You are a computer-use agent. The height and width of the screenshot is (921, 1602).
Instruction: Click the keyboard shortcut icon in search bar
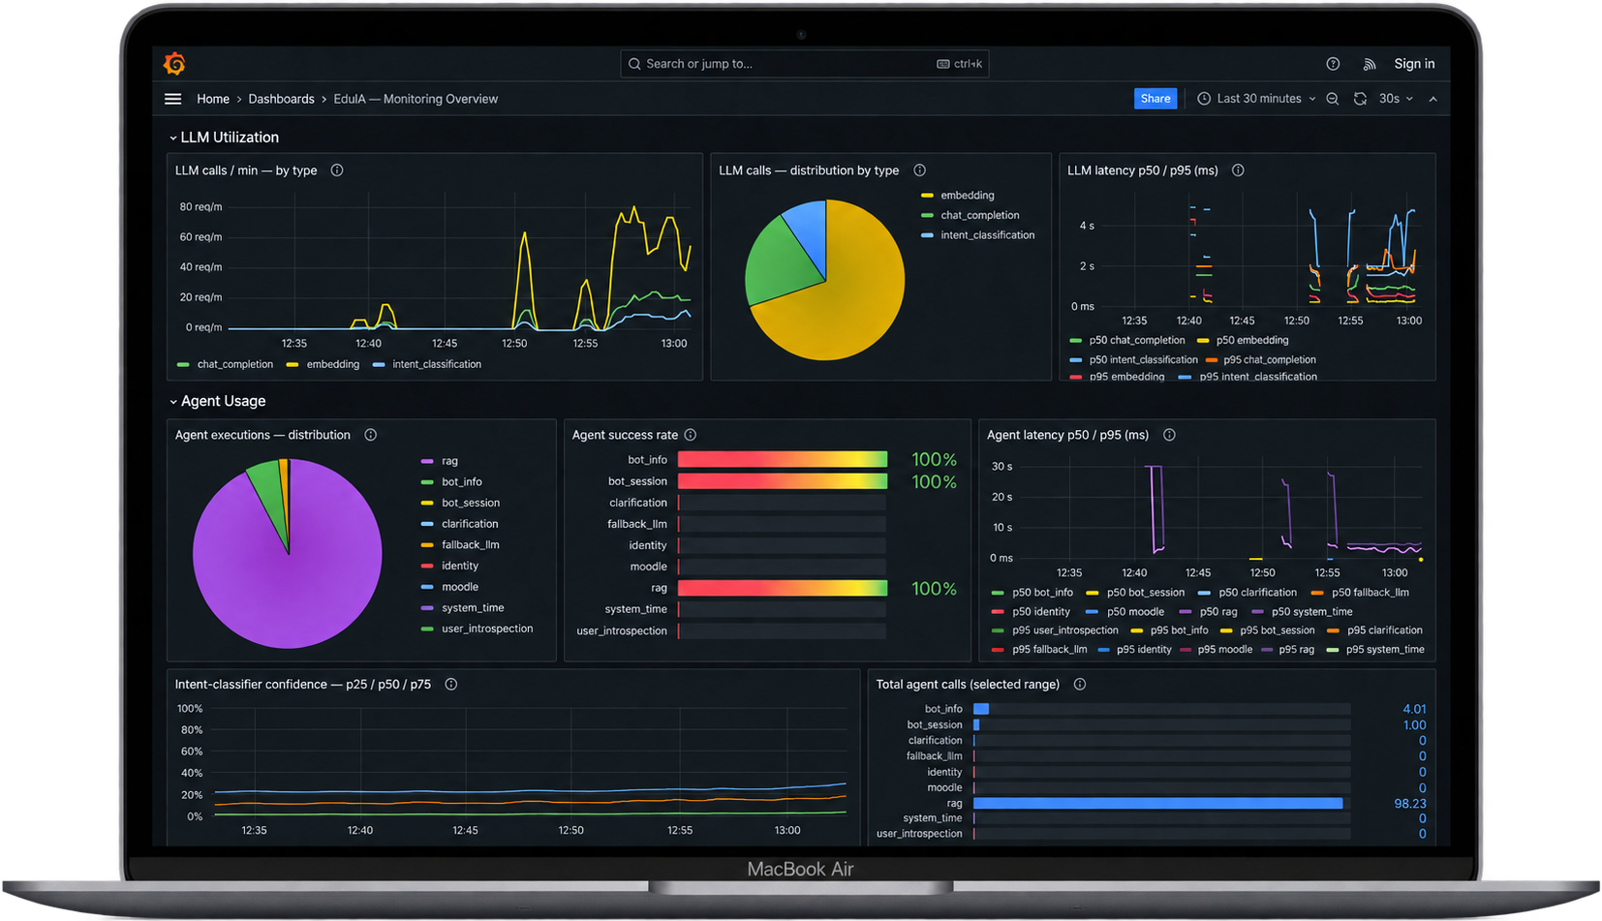coord(942,64)
